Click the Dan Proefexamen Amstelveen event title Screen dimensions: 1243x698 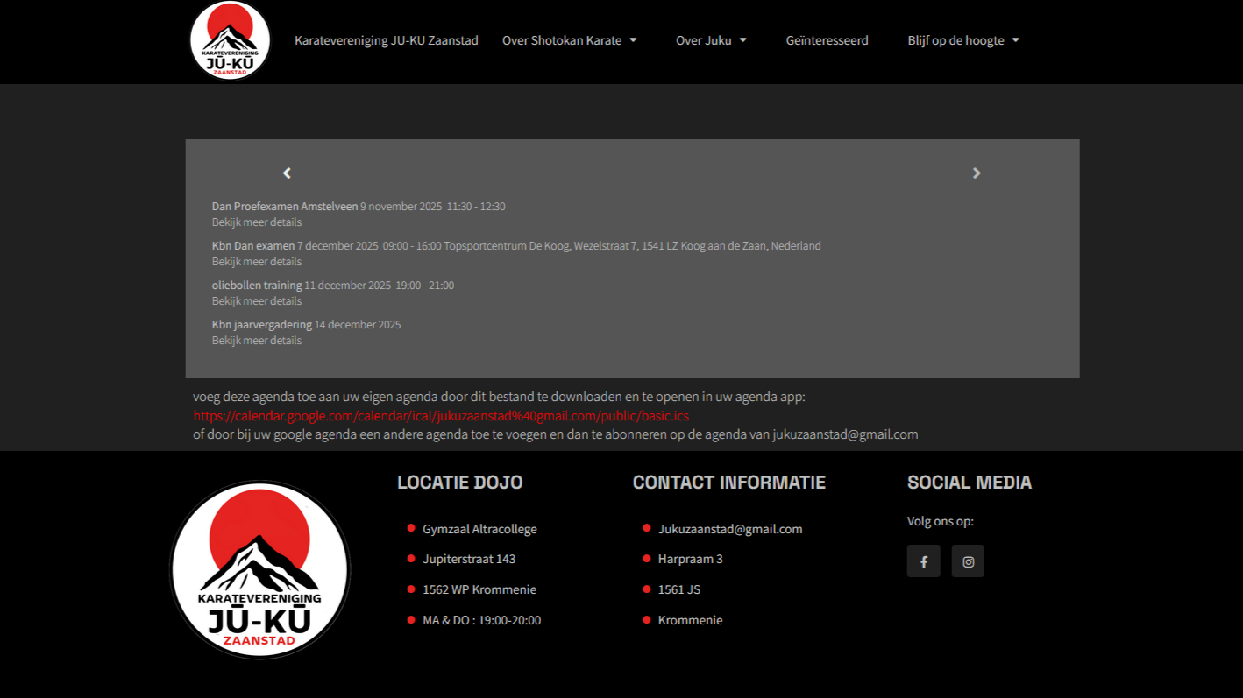click(x=284, y=207)
